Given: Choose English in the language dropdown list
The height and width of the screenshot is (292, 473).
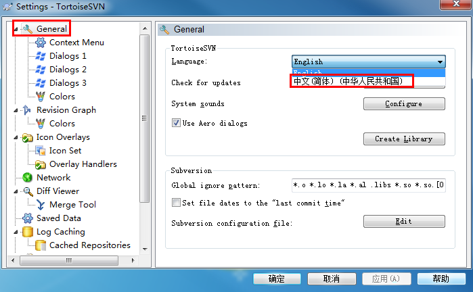Looking at the screenshot, I should click(x=369, y=72).
